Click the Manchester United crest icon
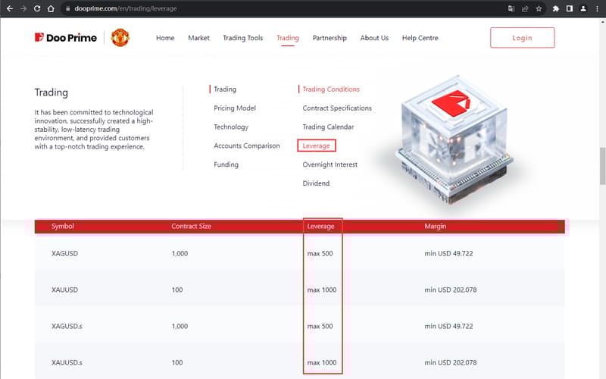Image resolution: width=606 pixels, height=379 pixels. coord(120,38)
